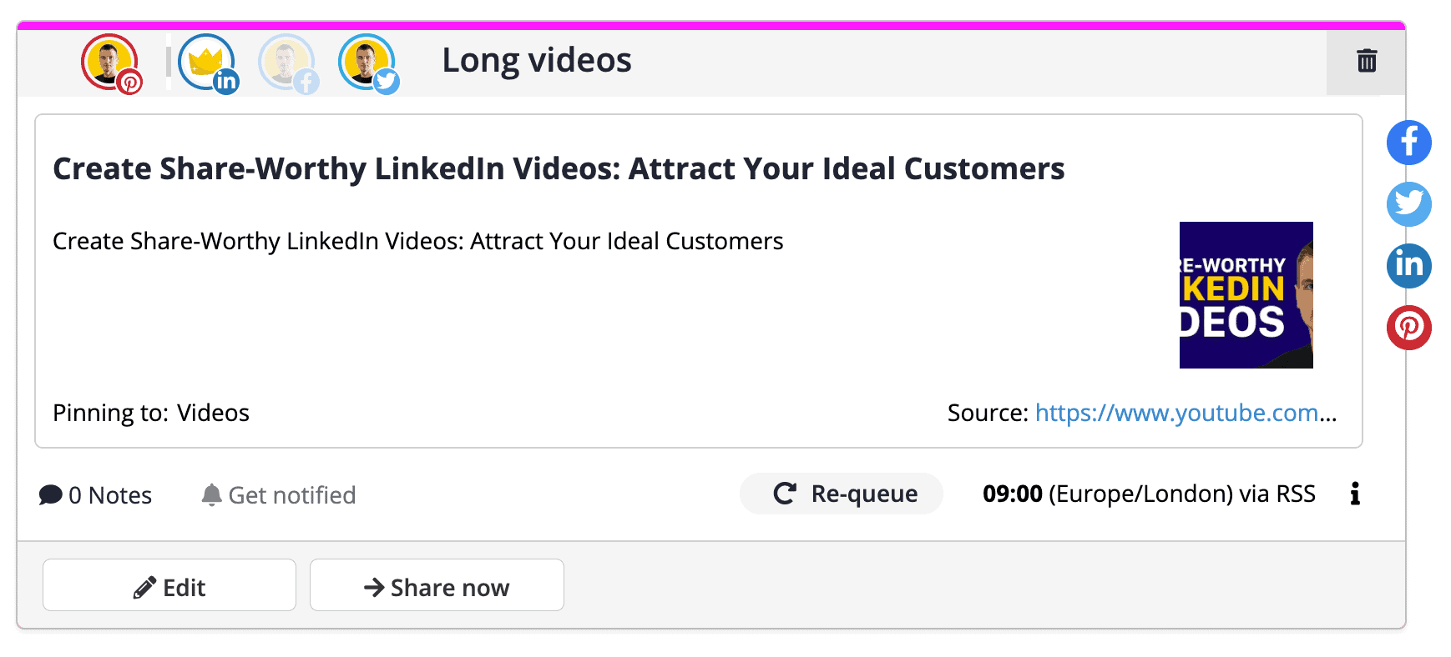The height and width of the screenshot is (657, 1451).
Task: Open the 0 Notes comments
Action: point(96,495)
